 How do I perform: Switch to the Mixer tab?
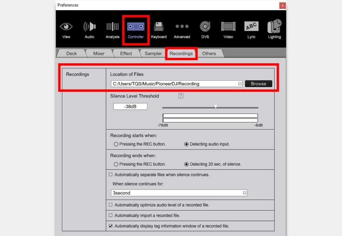[99, 53]
